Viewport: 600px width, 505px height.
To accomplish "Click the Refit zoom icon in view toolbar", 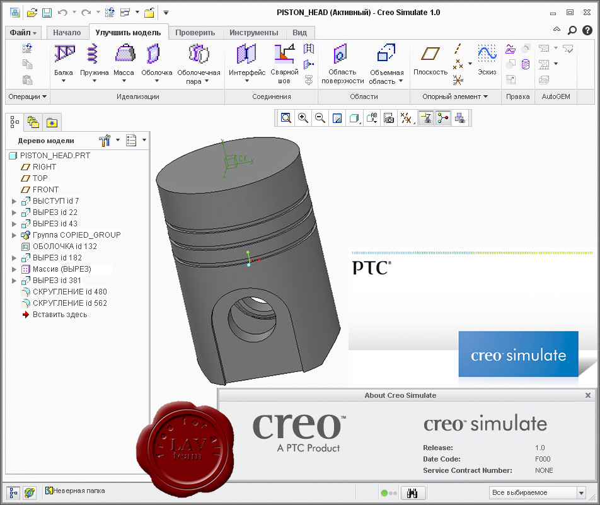I will tap(286, 118).
